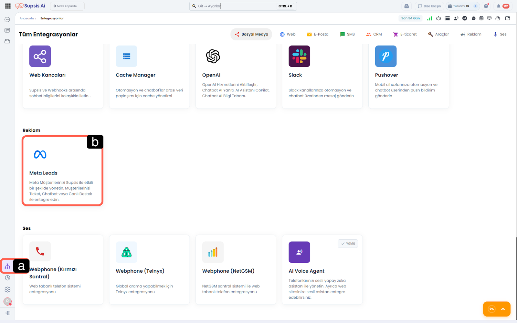Image resolution: width=517 pixels, height=323 pixels.
Task: Click the WhatsApp icon in the status bar
Action: click(473, 18)
